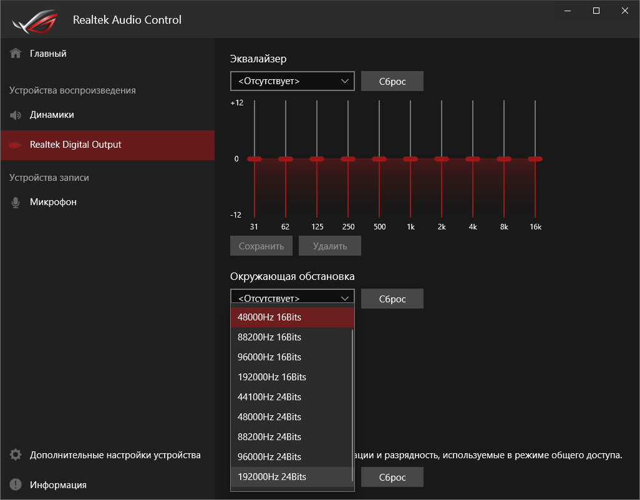
Task: Open the Информация page
Action: click(x=107, y=484)
